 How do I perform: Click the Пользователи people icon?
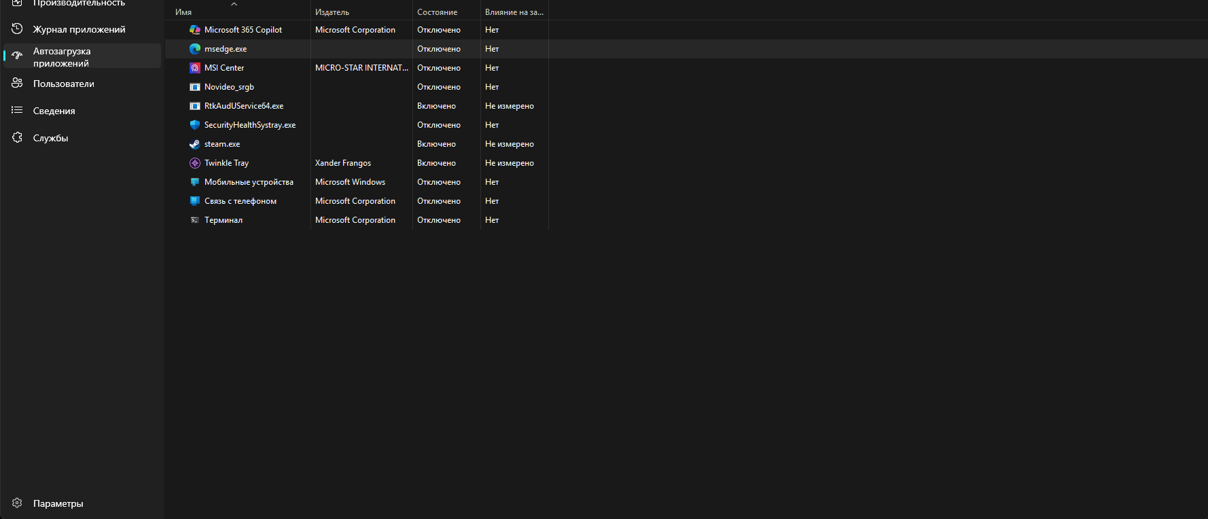point(18,83)
